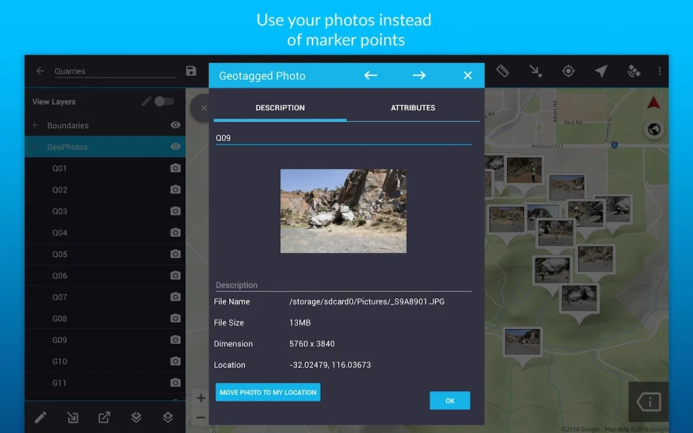693x433 pixels.
Task: Click the import icon in bottom toolbar
Action: coord(72,418)
